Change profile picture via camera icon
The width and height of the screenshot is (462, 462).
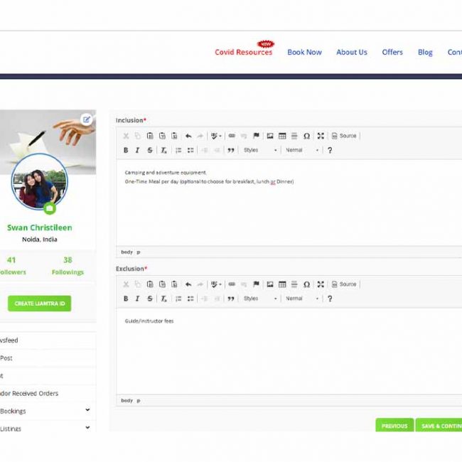(x=50, y=208)
